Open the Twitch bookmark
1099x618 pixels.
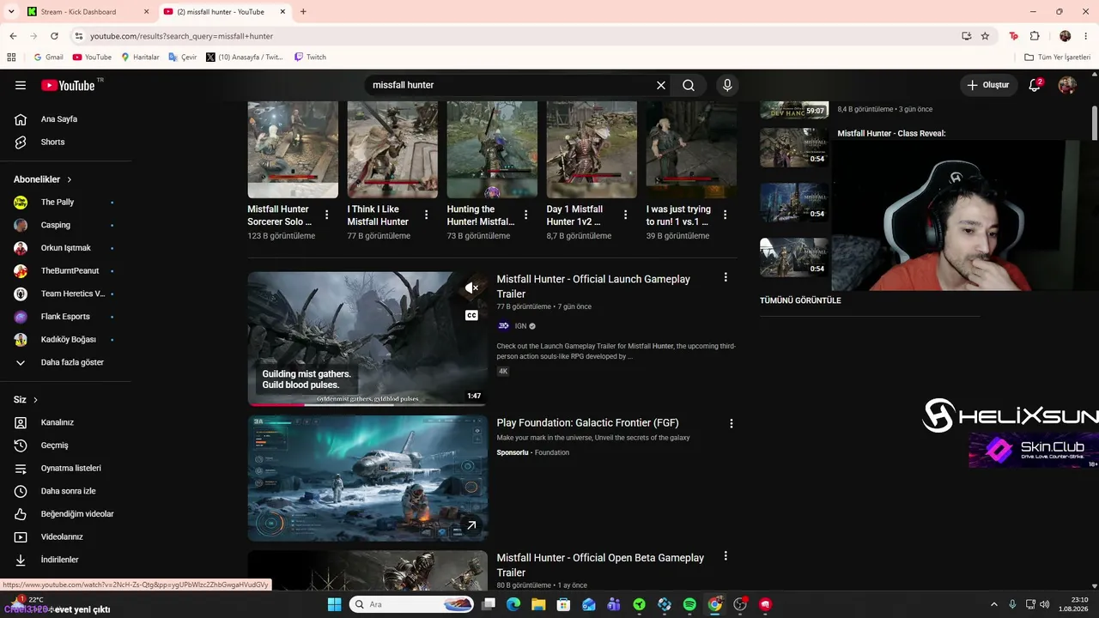[x=310, y=58]
